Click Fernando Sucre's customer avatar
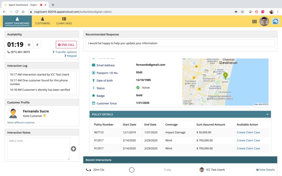The height and width of the screenshot is (176, 282). 13,113
